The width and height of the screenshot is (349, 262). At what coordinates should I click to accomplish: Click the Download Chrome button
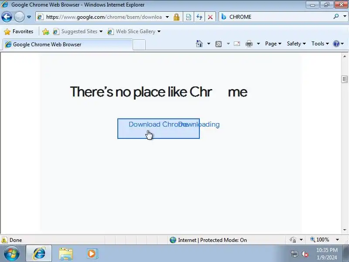(x=158, y=128)
